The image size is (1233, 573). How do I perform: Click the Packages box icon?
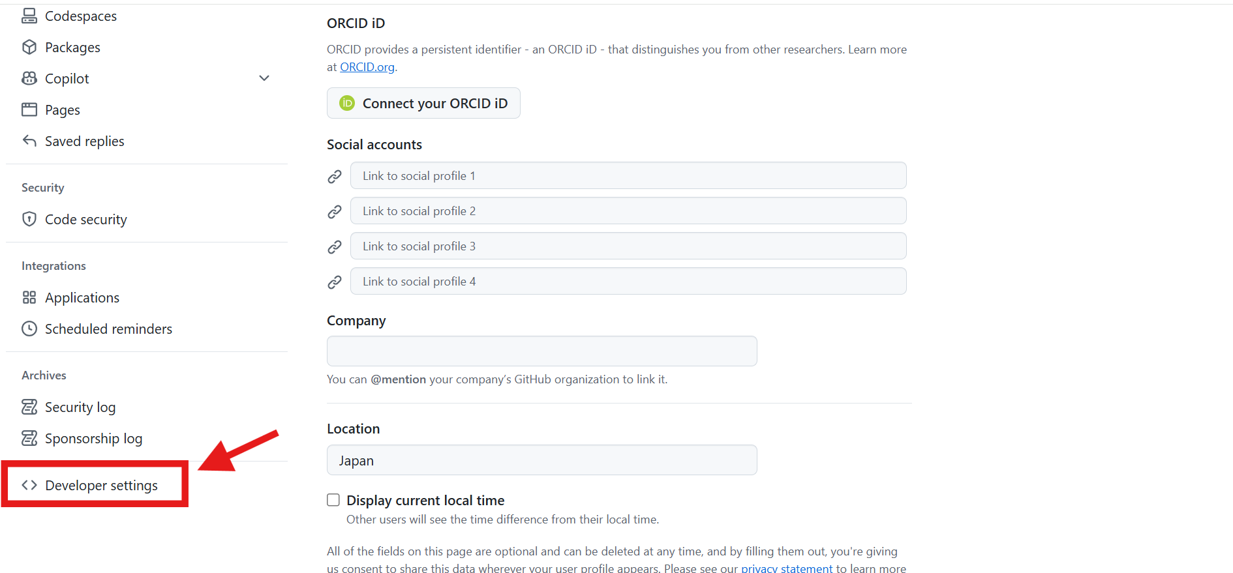coord(29,47)
